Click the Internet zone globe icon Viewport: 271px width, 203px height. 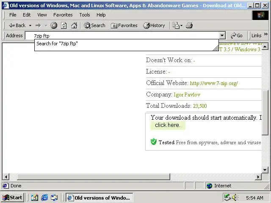click(x=209, y=186)
